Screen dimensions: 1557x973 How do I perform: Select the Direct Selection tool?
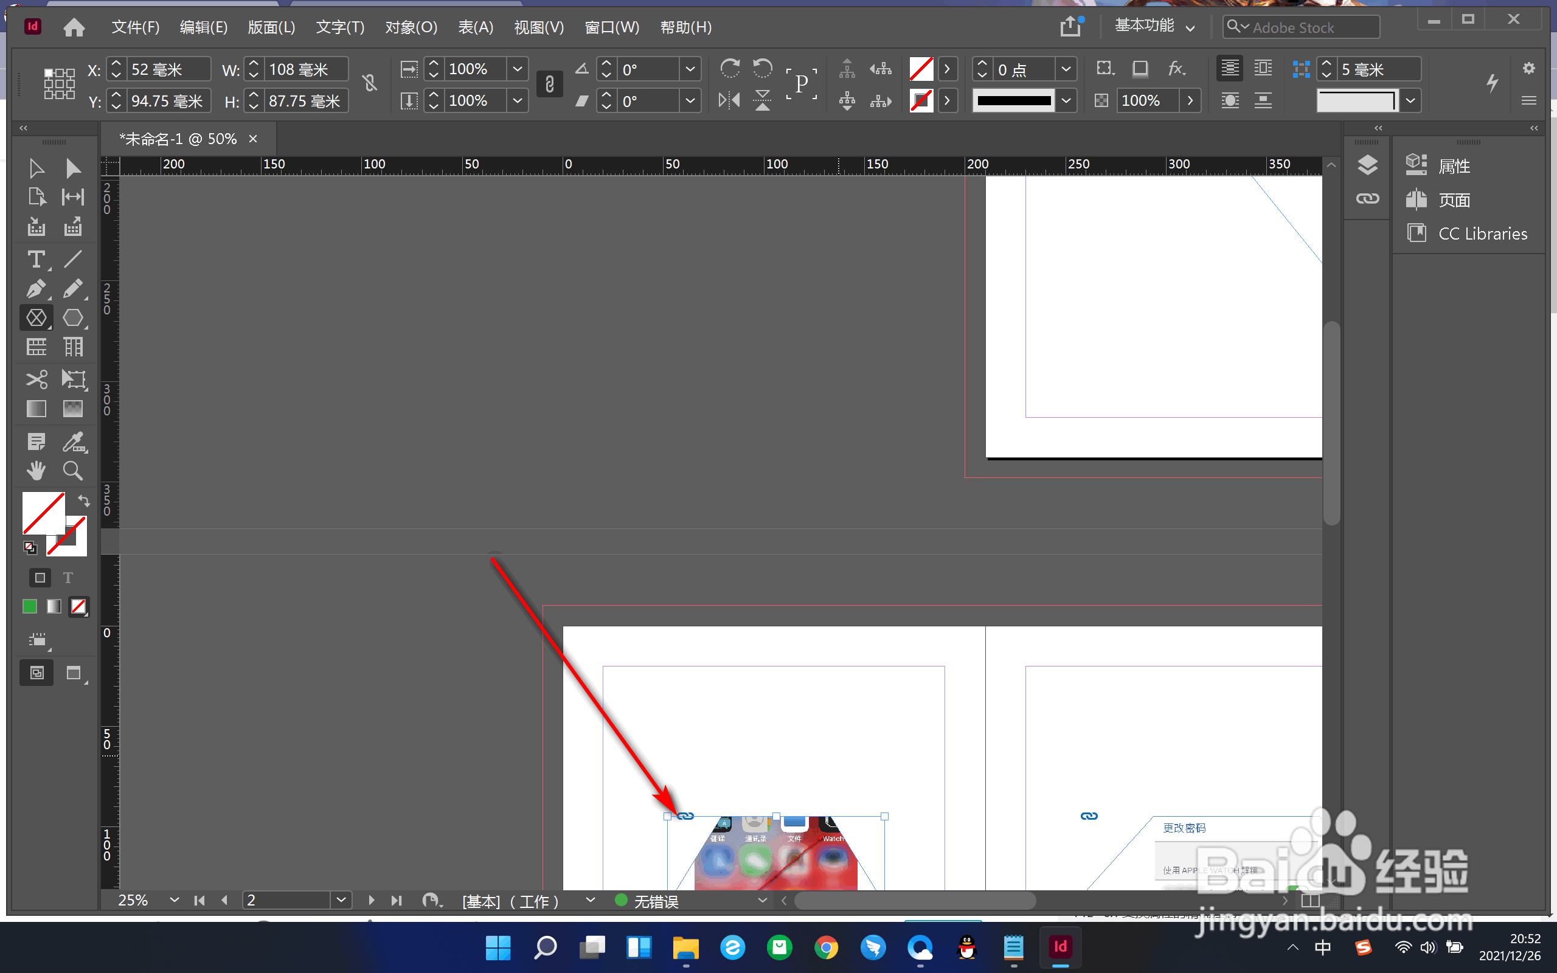(73, 168)
